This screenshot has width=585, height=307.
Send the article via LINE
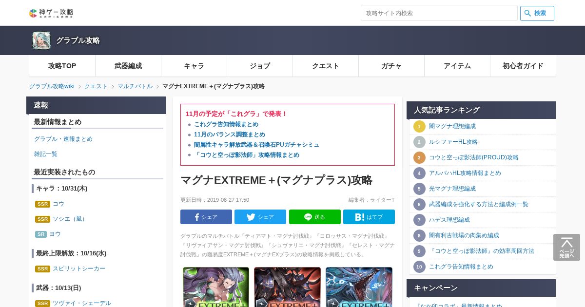[x=315, y=217]
